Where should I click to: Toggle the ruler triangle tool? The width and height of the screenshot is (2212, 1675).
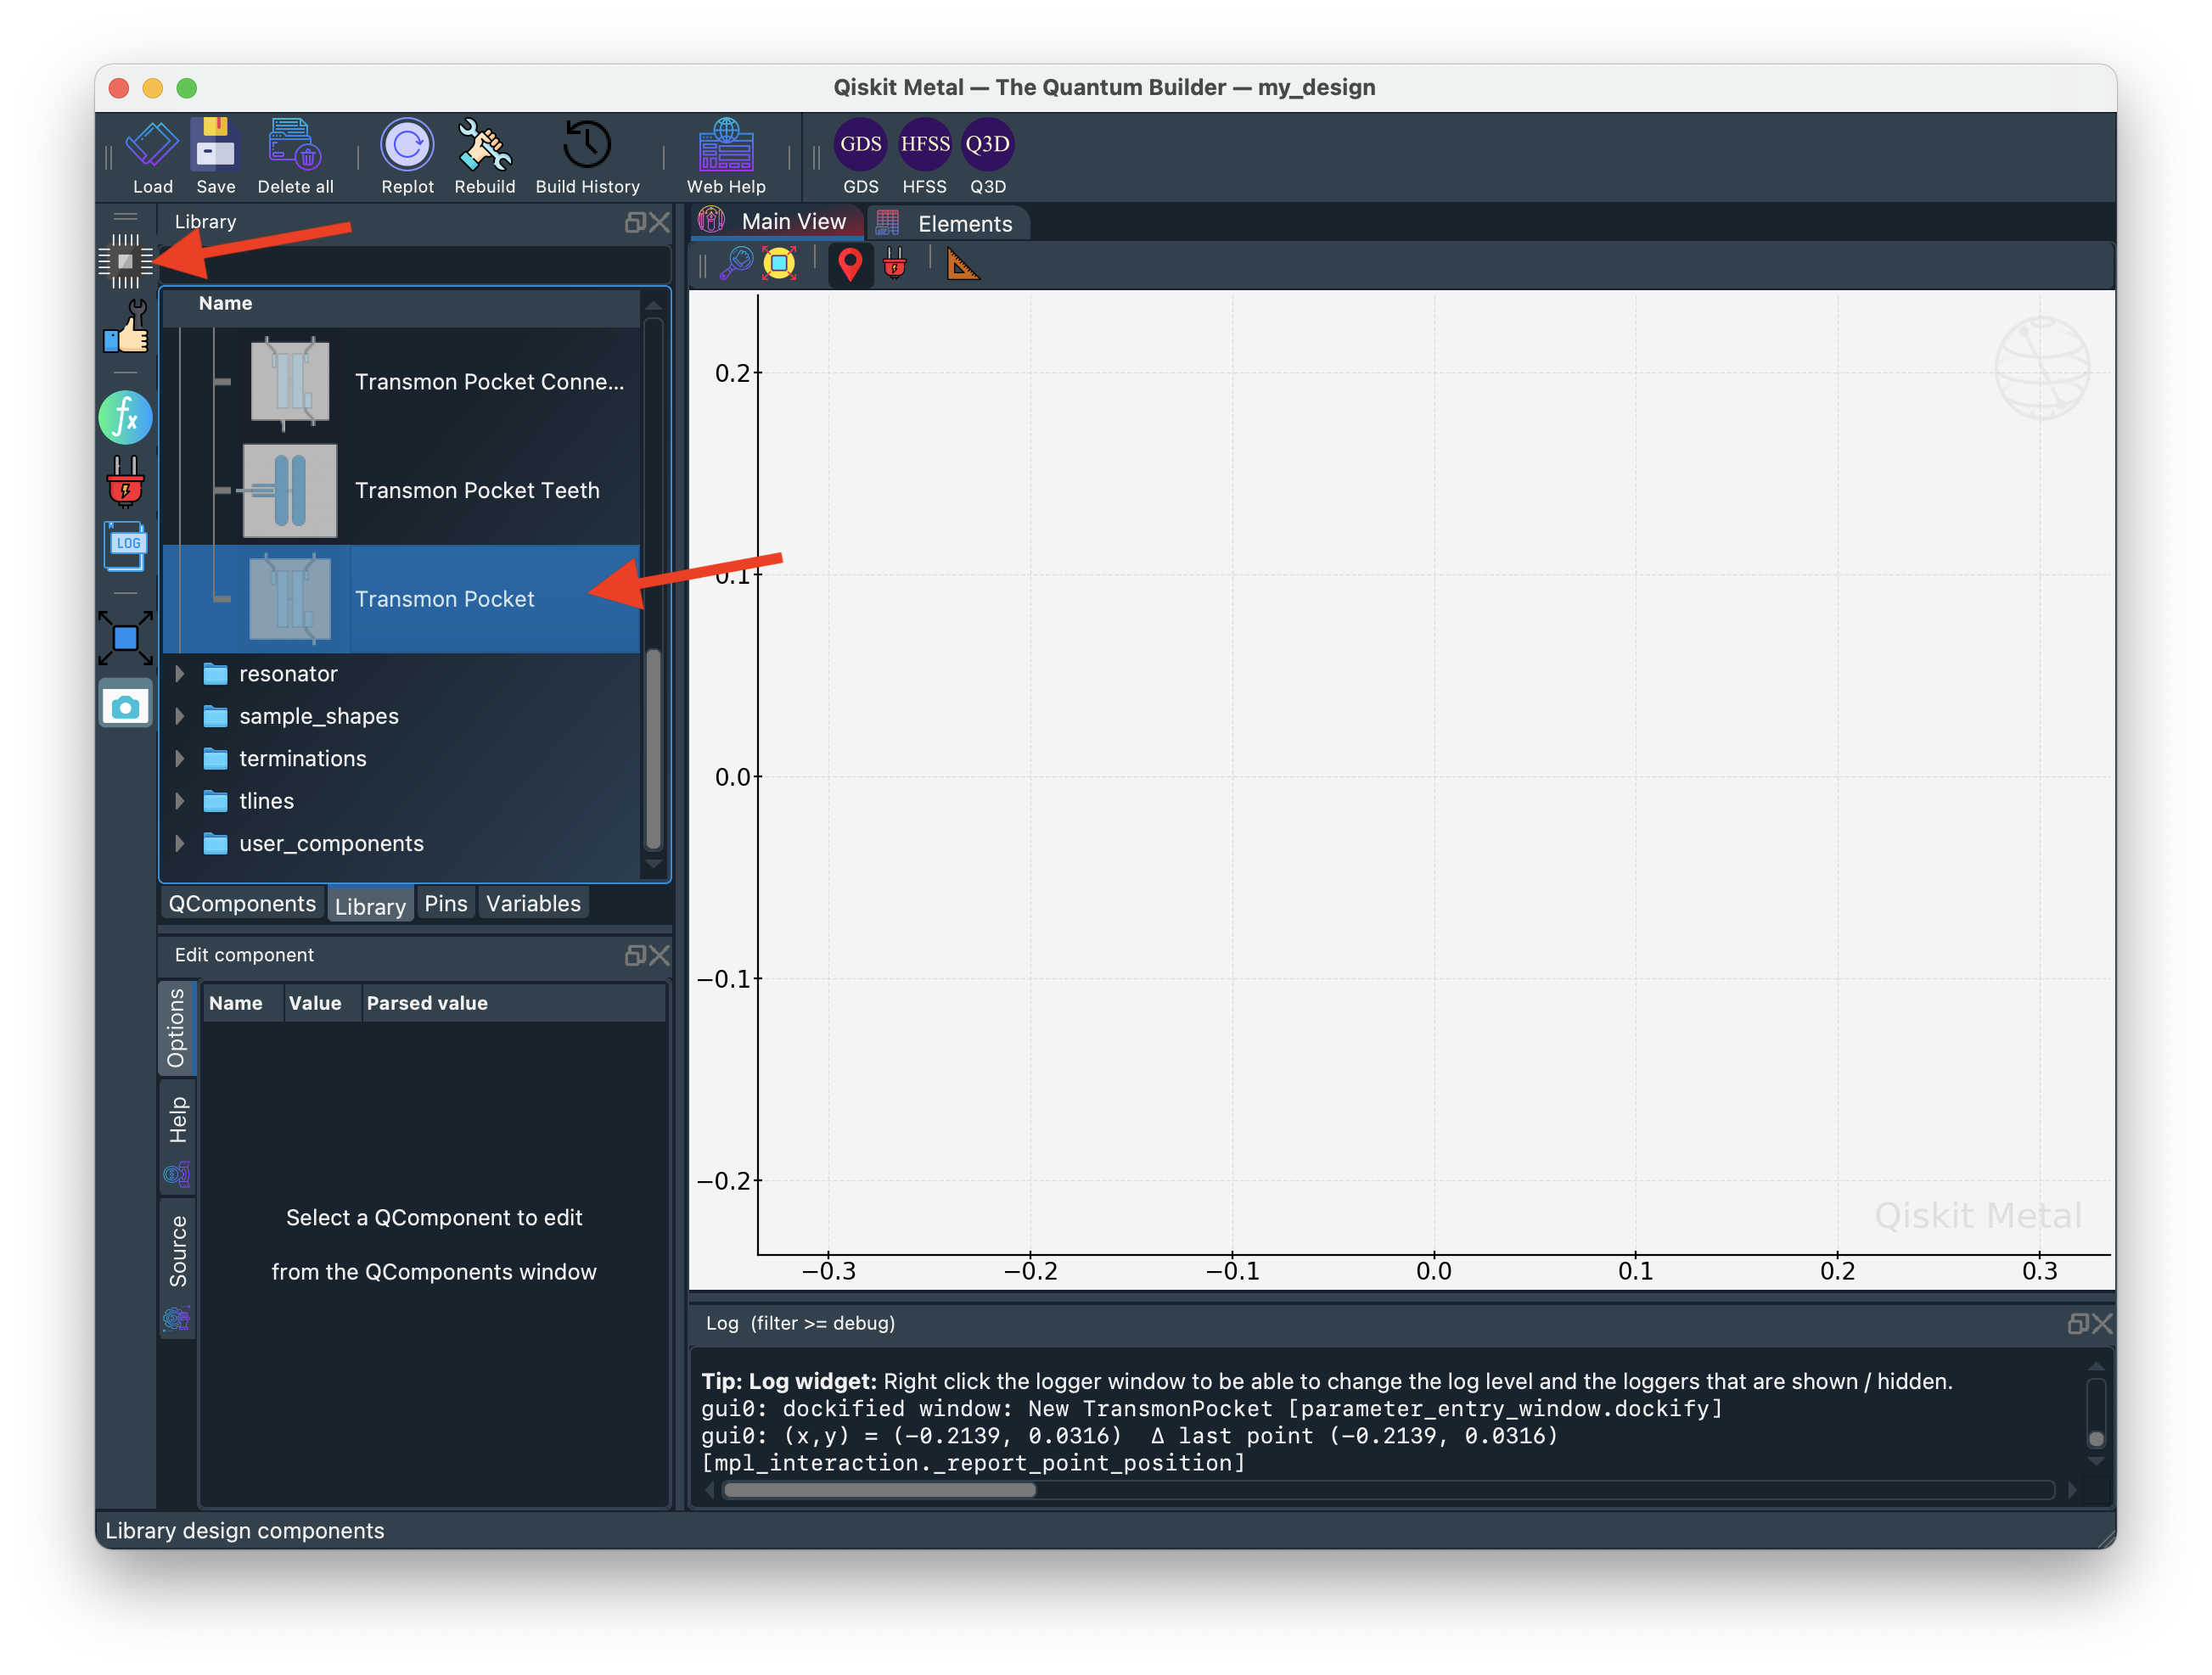click(962, 265)
